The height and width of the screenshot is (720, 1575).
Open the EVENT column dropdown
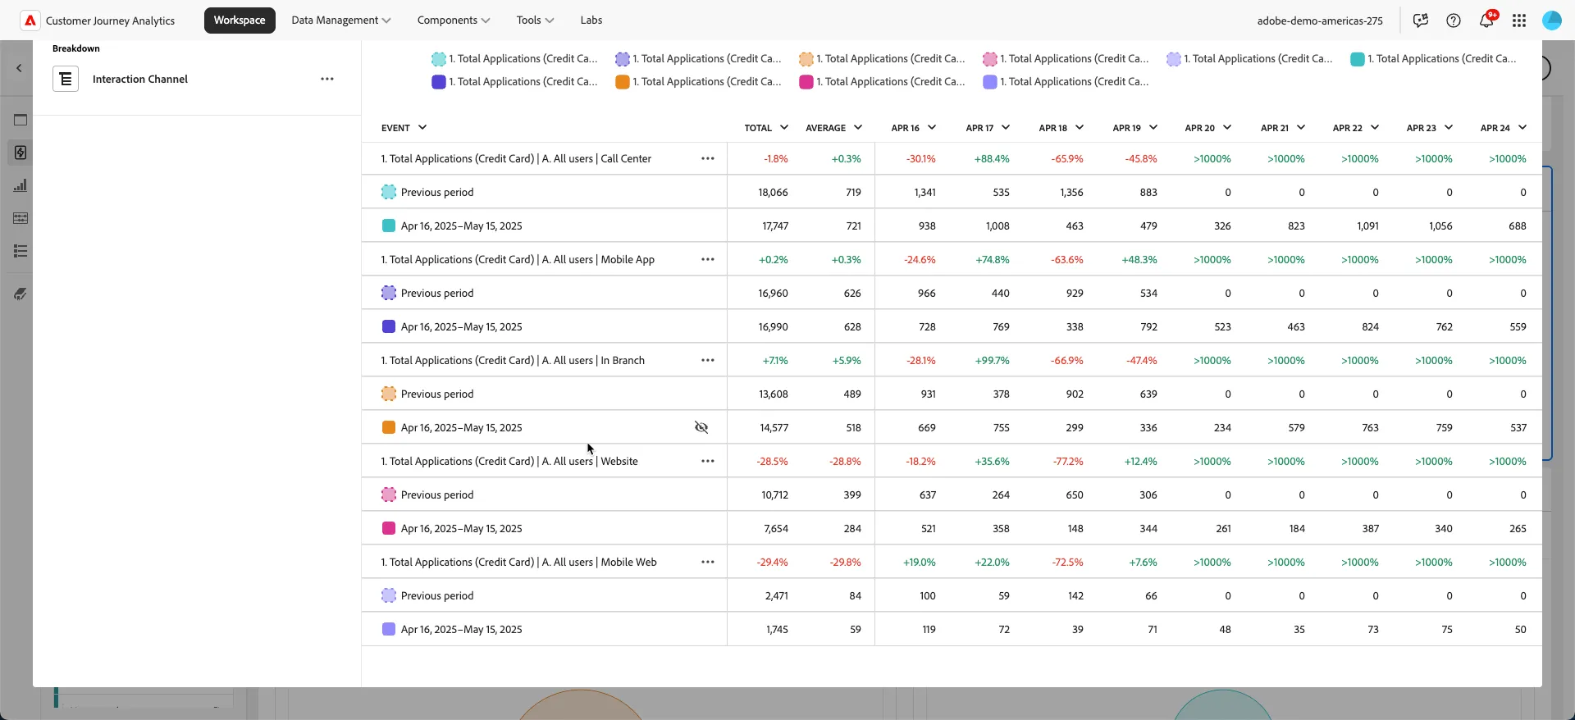422,127
